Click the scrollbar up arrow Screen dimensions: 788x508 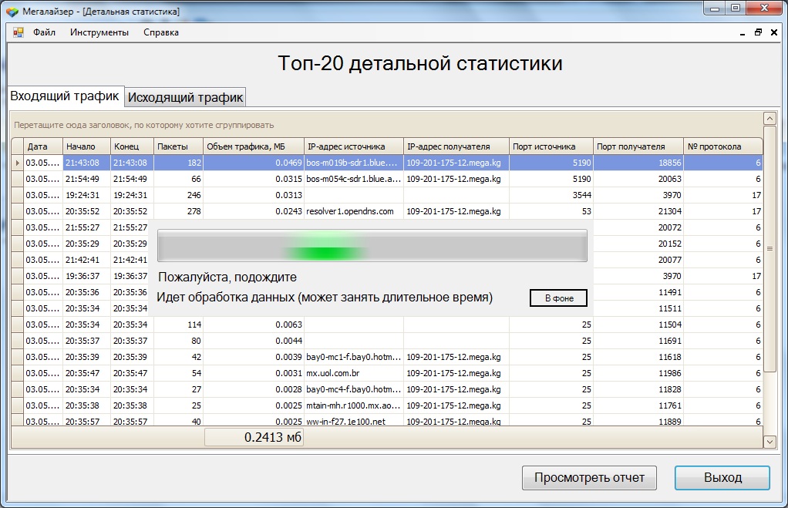(x=769, y=119)
